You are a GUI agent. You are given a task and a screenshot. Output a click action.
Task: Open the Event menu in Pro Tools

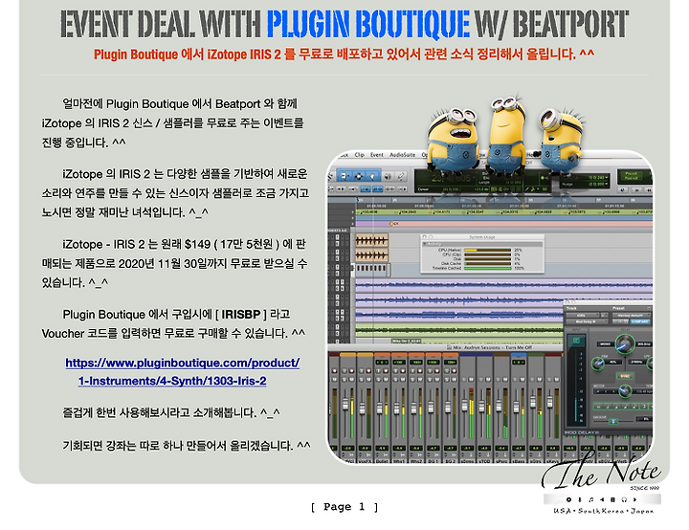(x=377, y=155)
